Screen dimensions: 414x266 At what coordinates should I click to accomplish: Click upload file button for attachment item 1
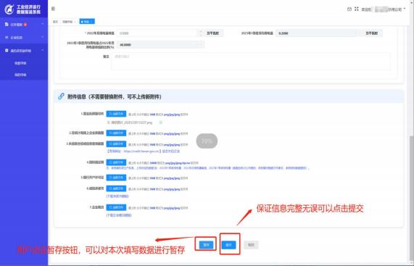coord(116,114)
